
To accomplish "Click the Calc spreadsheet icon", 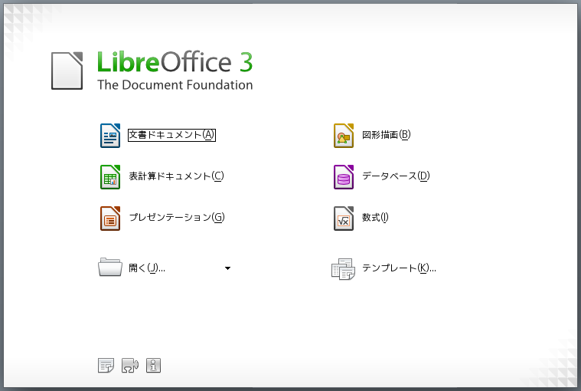I will (x=111, y=177).
